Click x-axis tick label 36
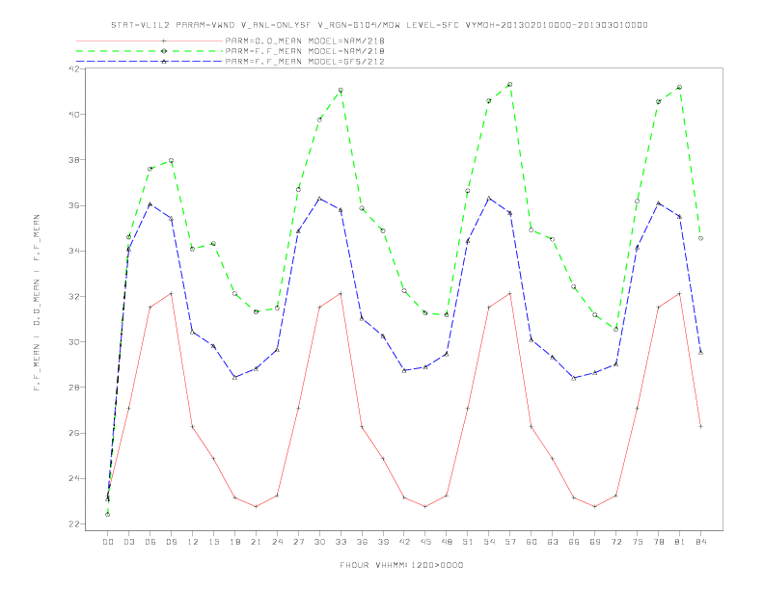Screen dimensions: 764x590 362,542
